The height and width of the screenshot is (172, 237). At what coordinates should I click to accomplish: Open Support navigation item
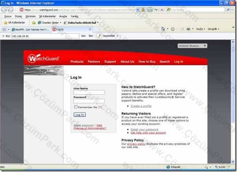110,62
